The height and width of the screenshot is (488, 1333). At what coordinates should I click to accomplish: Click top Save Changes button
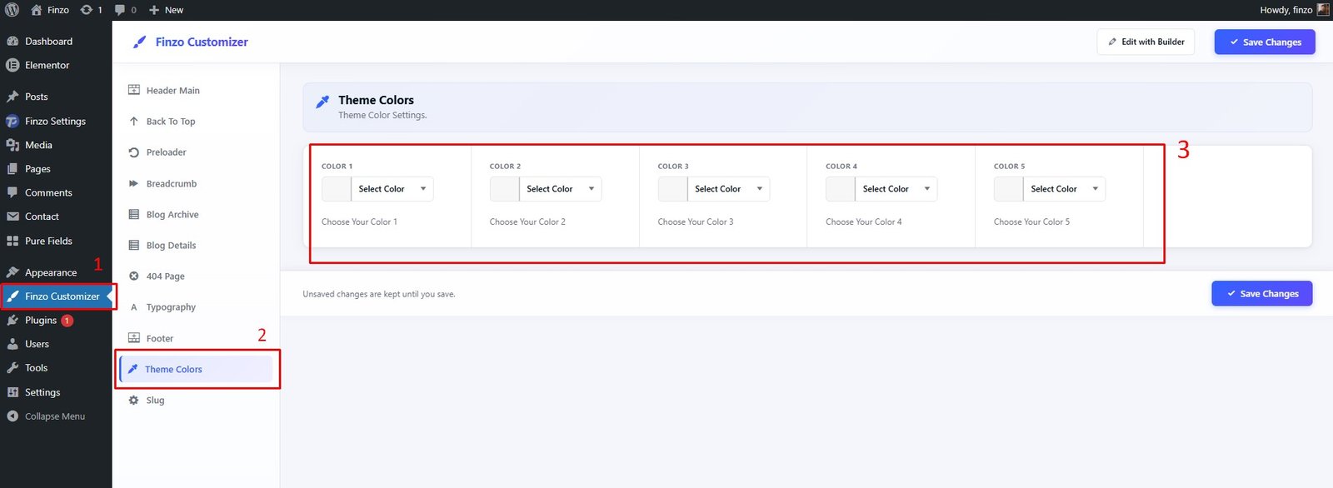(x=1265, y=42)
